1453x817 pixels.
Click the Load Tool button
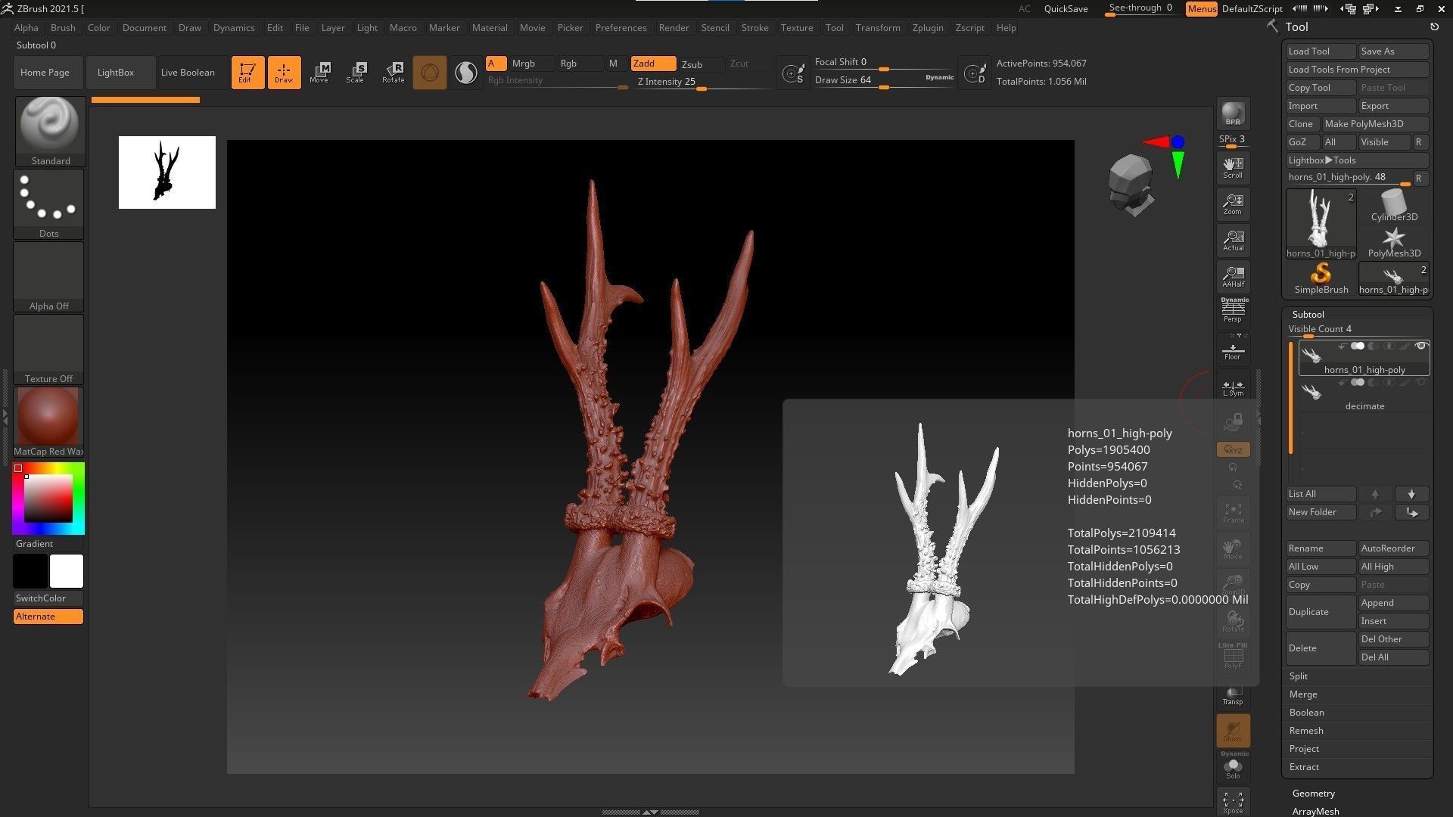coord(1321,51)
